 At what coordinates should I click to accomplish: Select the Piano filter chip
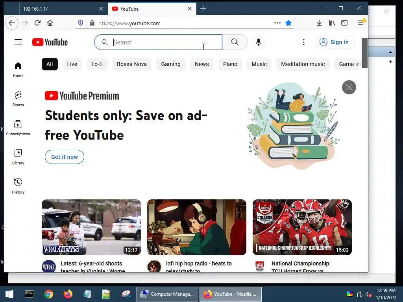(x=230, y=64)
